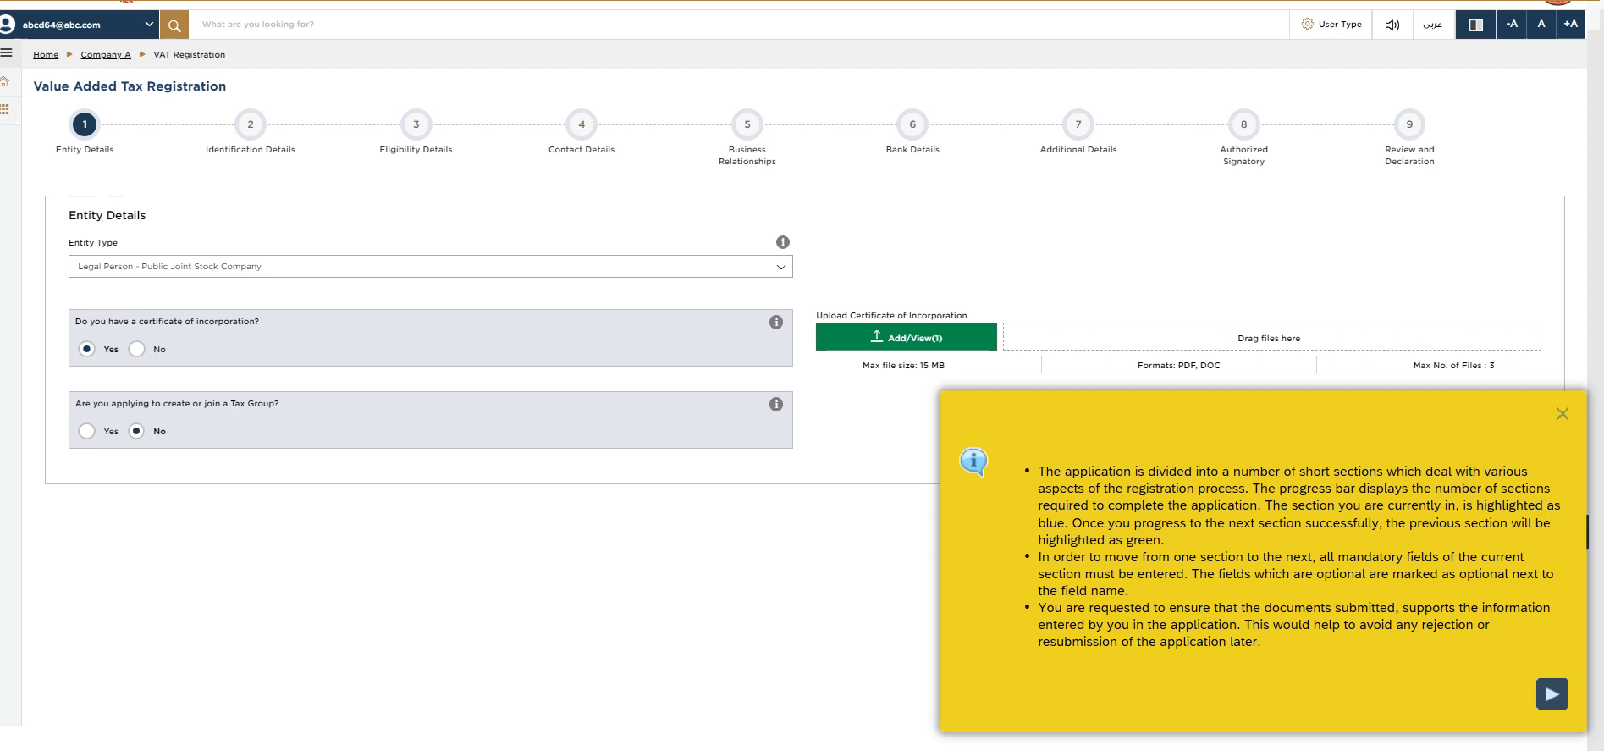
Task: Jump to step 4 Contact Details
Action: point(582,124)
